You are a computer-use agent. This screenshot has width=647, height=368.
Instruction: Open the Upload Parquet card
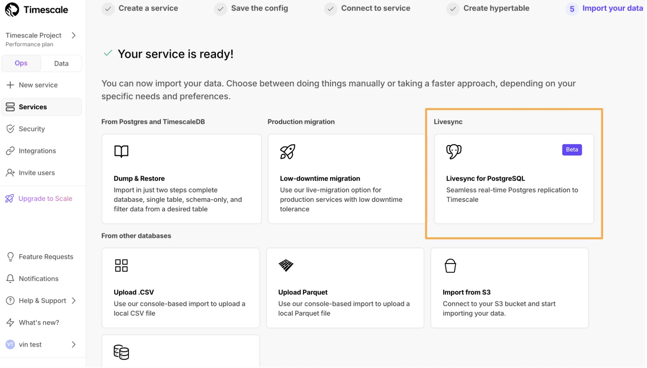coord(345,288)
